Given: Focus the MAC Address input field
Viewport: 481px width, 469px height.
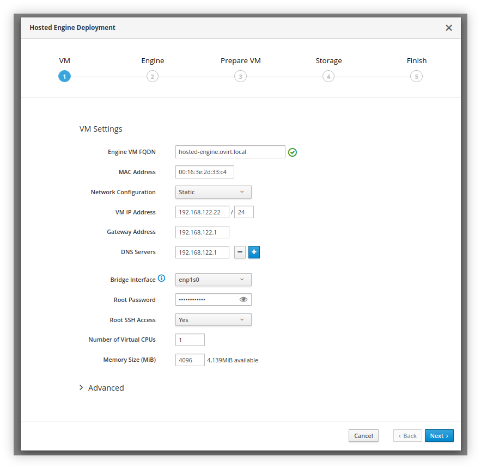Looking at the screenshot, I should (204, 172).
